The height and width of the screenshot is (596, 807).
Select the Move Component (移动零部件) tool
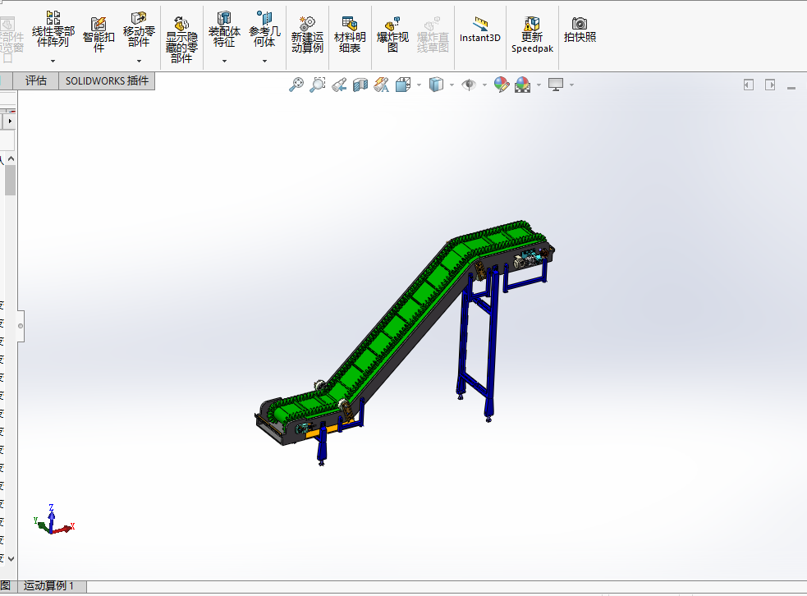click(x=139, y=30)
